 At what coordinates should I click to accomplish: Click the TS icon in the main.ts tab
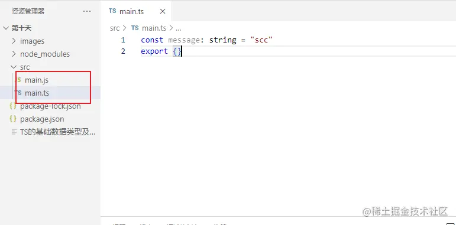tap(112, 11)
